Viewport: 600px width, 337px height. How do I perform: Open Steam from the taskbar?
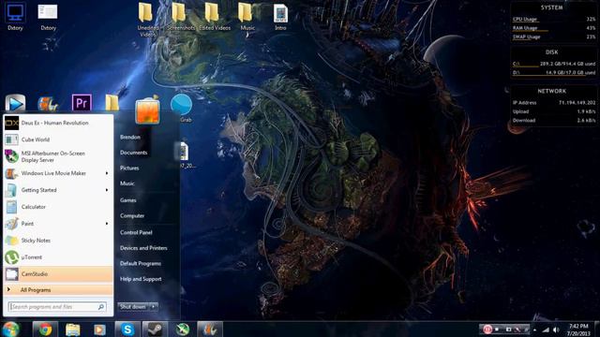tap(155, 330)
